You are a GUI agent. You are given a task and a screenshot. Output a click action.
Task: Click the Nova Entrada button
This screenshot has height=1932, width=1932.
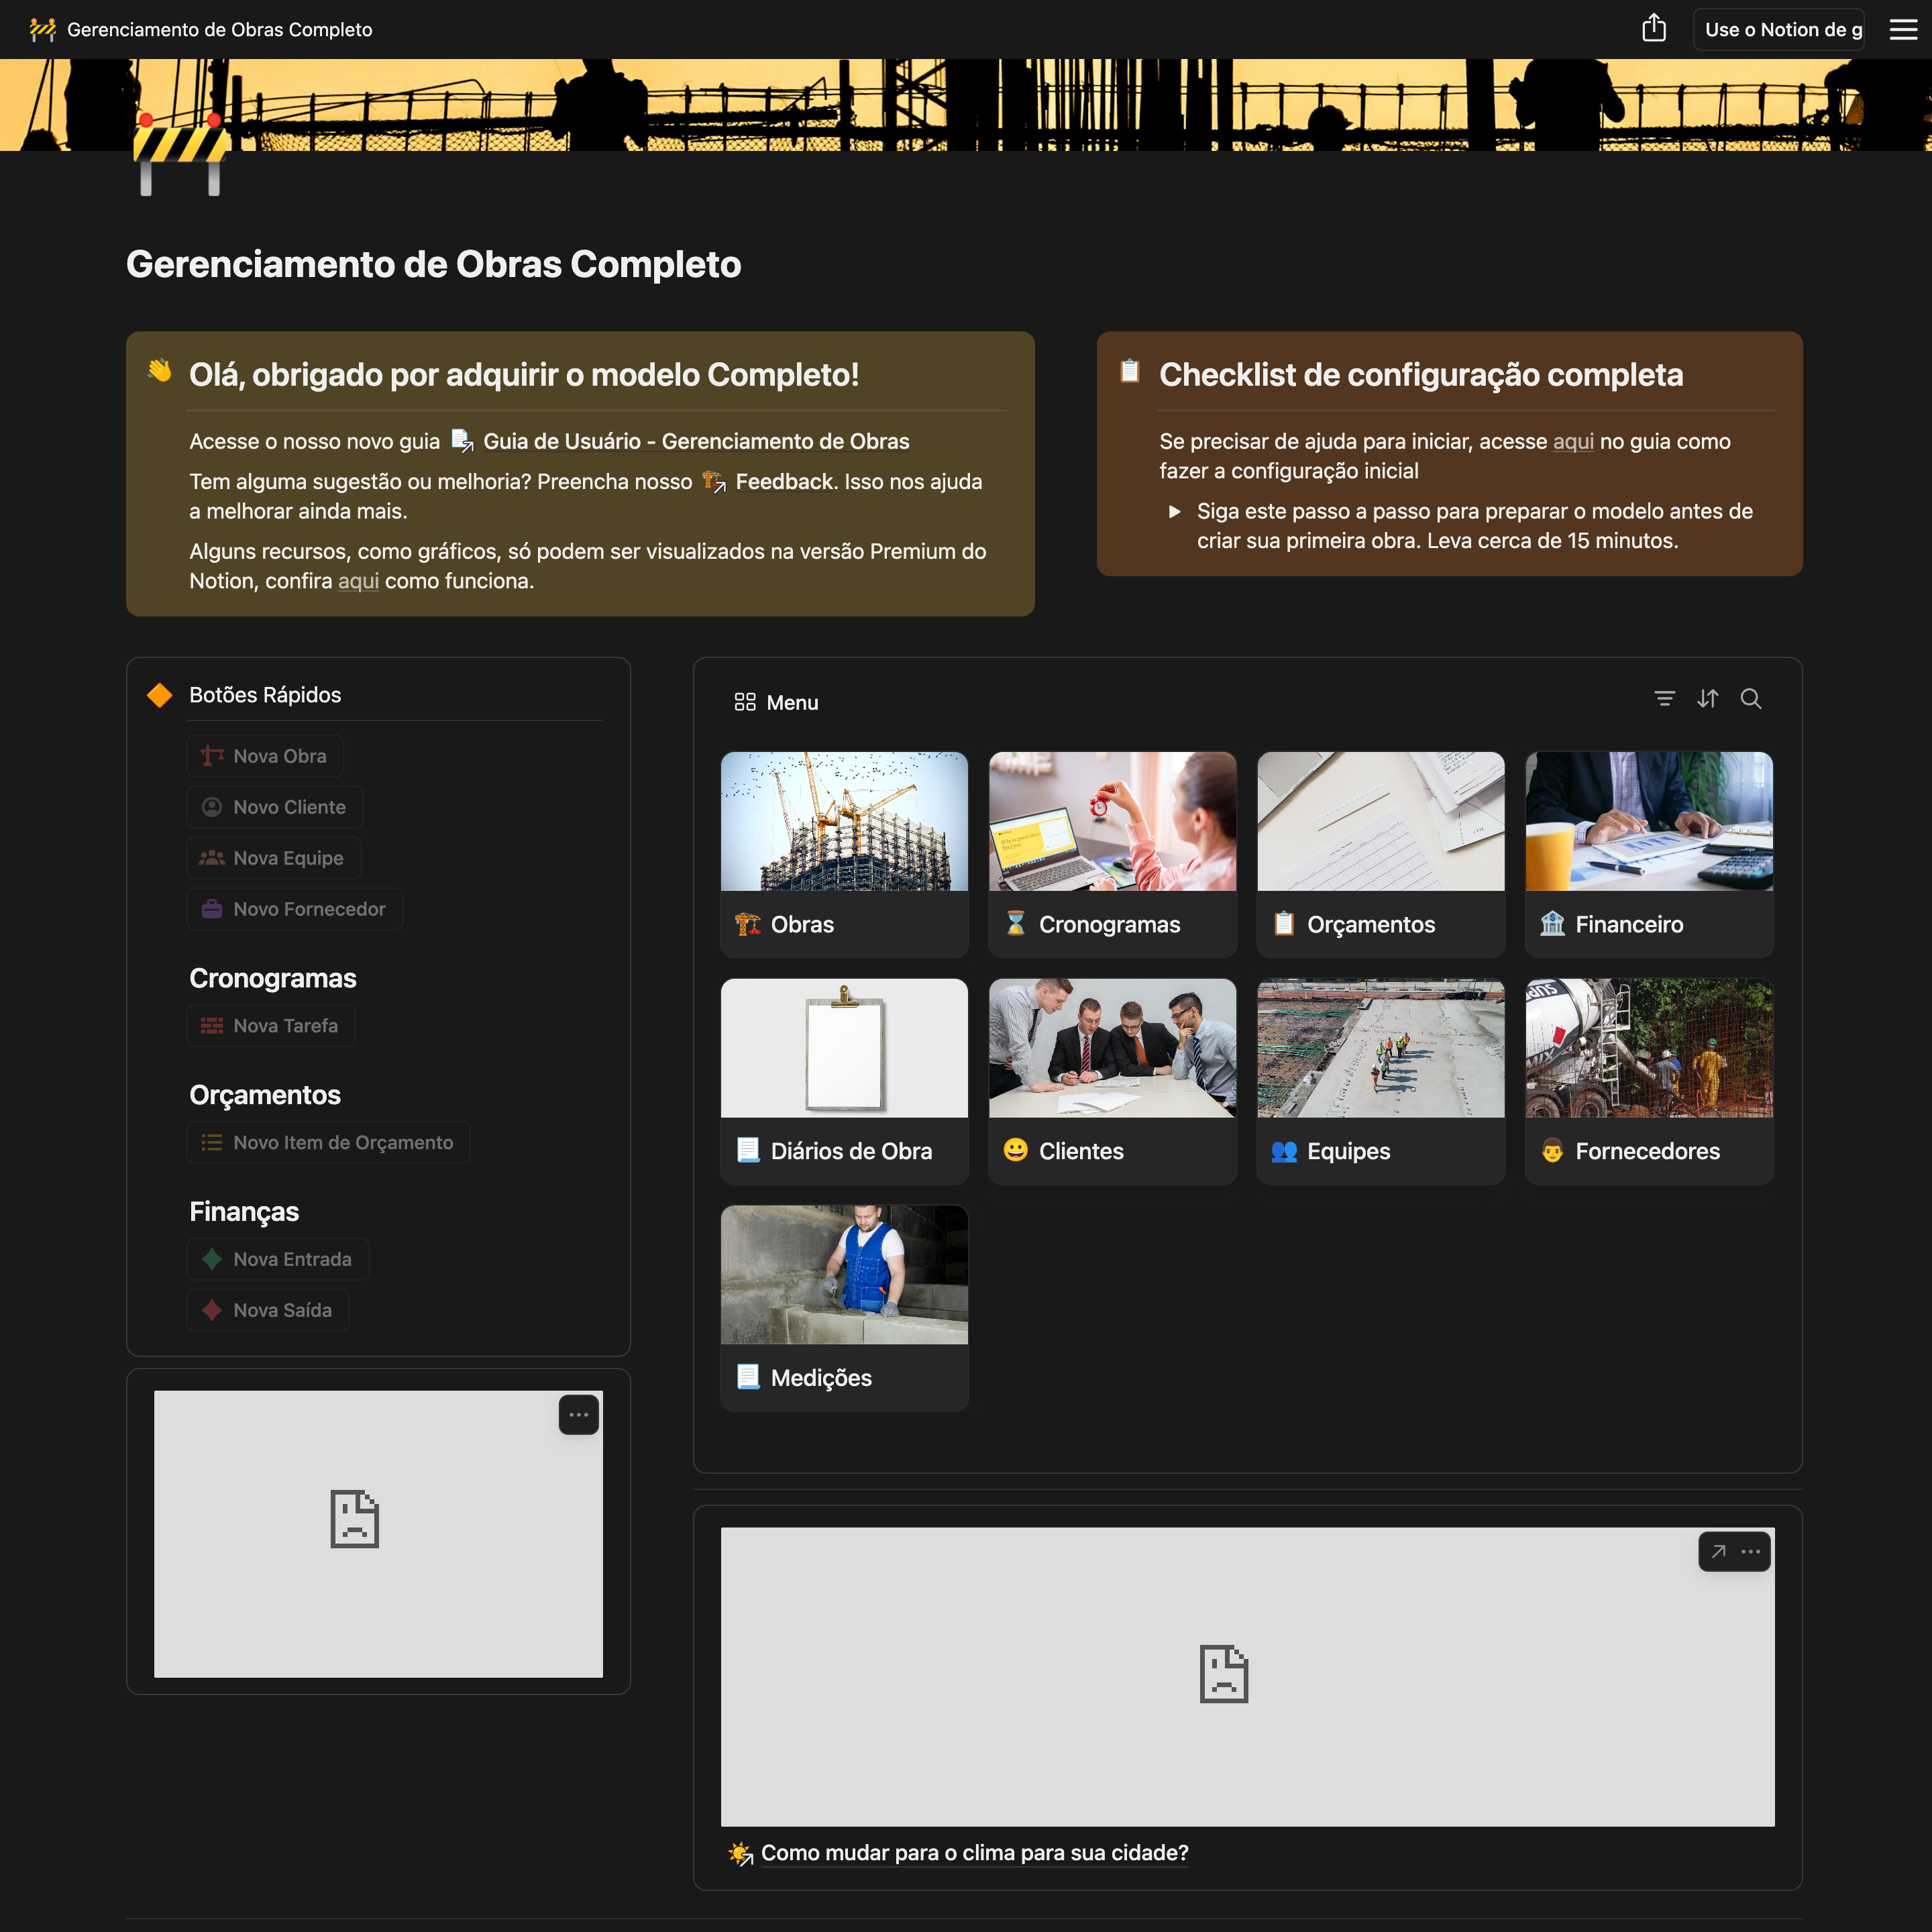tap(277, 1259)
